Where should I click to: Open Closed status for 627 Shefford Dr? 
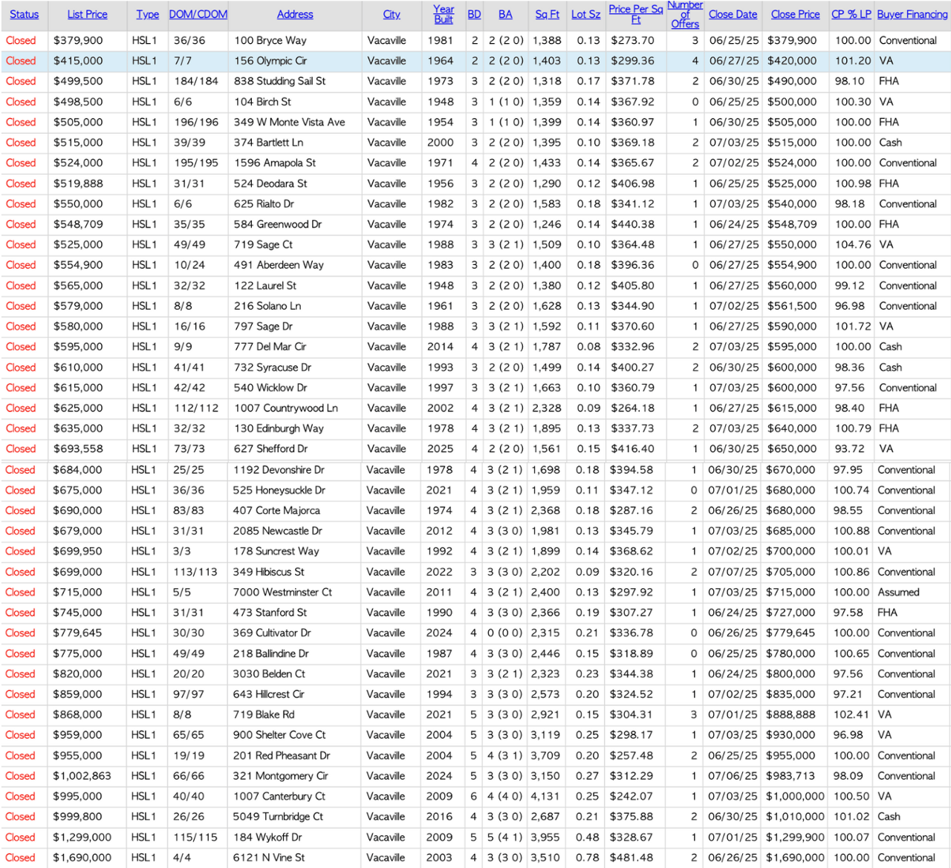click(x=21, y=448)
